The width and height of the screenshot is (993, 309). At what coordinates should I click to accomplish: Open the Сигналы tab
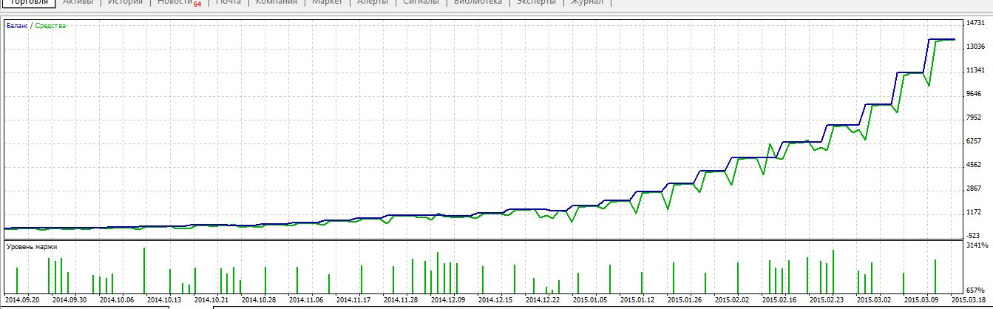421,2
